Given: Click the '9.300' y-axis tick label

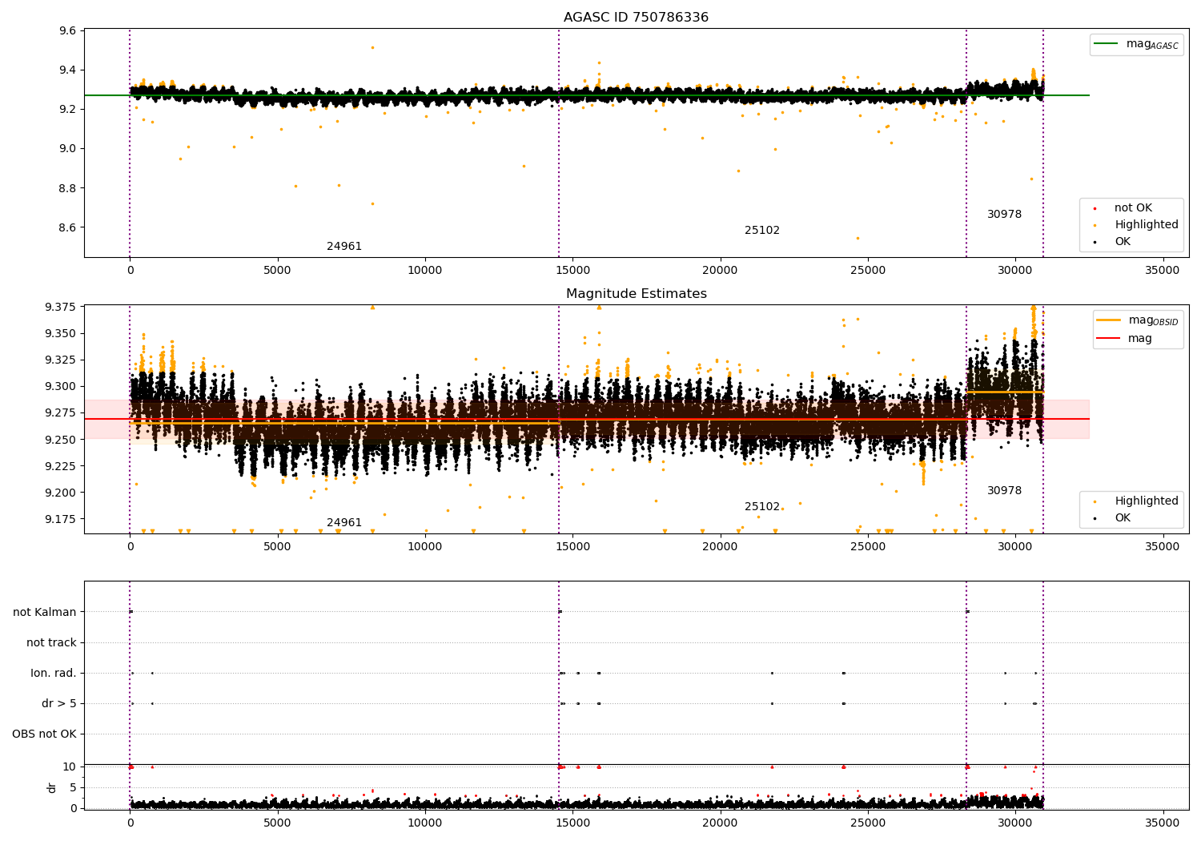Looking at the screenshot, I should pyautogui.click(x=60, y=387).
